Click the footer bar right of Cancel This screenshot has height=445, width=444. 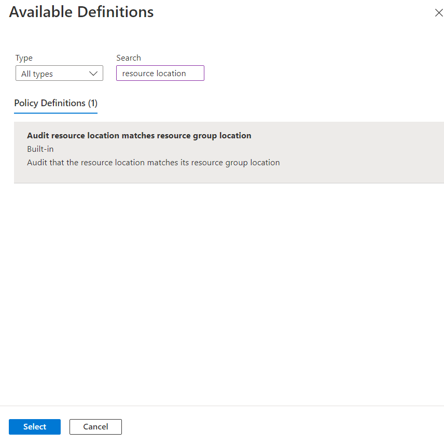(x=280, y=427)
